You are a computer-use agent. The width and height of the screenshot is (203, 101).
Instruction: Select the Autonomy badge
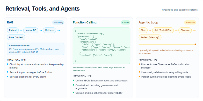coord(190,23)
